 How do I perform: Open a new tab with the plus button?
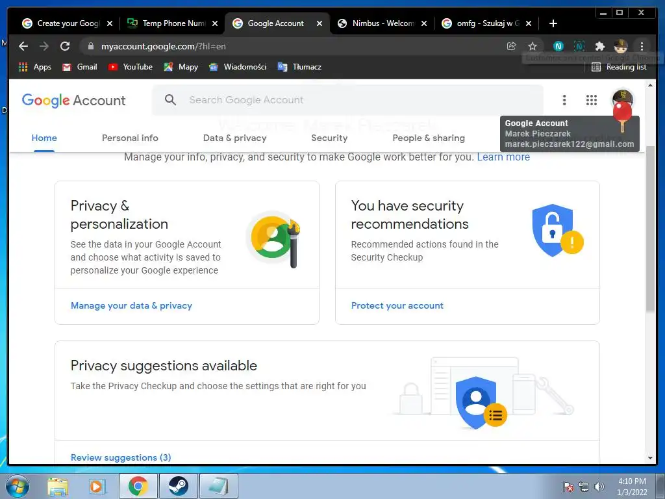coord(553,23)
